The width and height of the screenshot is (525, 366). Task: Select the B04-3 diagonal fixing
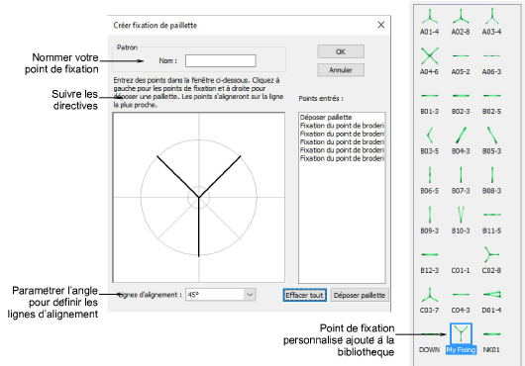461,141
